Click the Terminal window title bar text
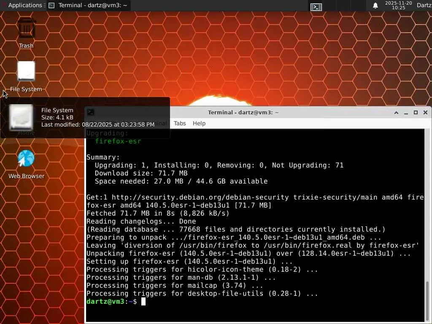Image resolution: width=432 pixels, height=324 pixels. pos(243,112)
